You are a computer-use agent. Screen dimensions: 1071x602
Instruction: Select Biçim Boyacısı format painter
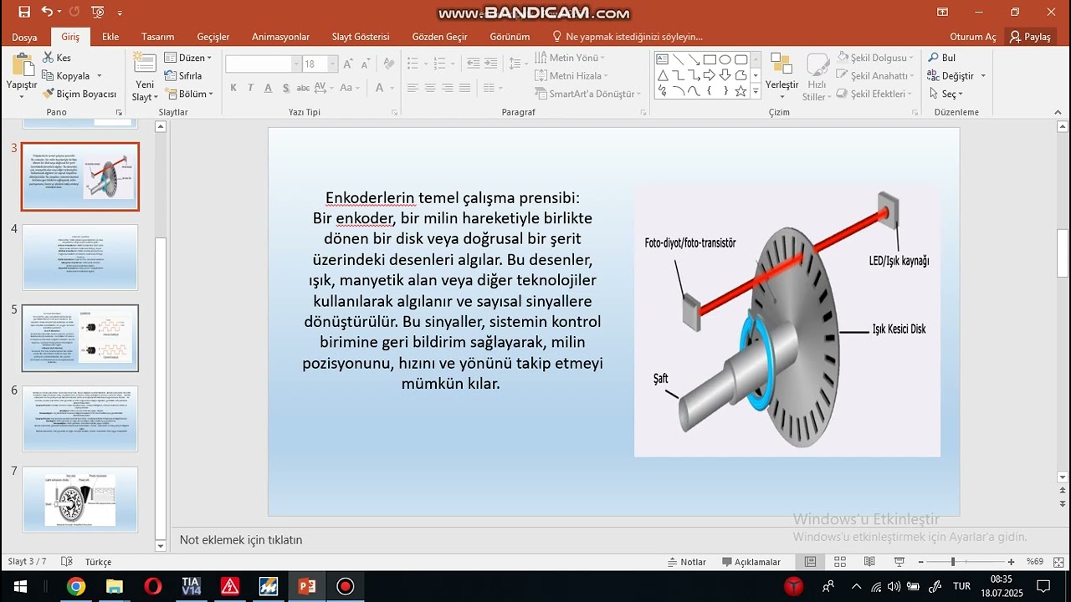pyautogui.click(x=79, y=94)
